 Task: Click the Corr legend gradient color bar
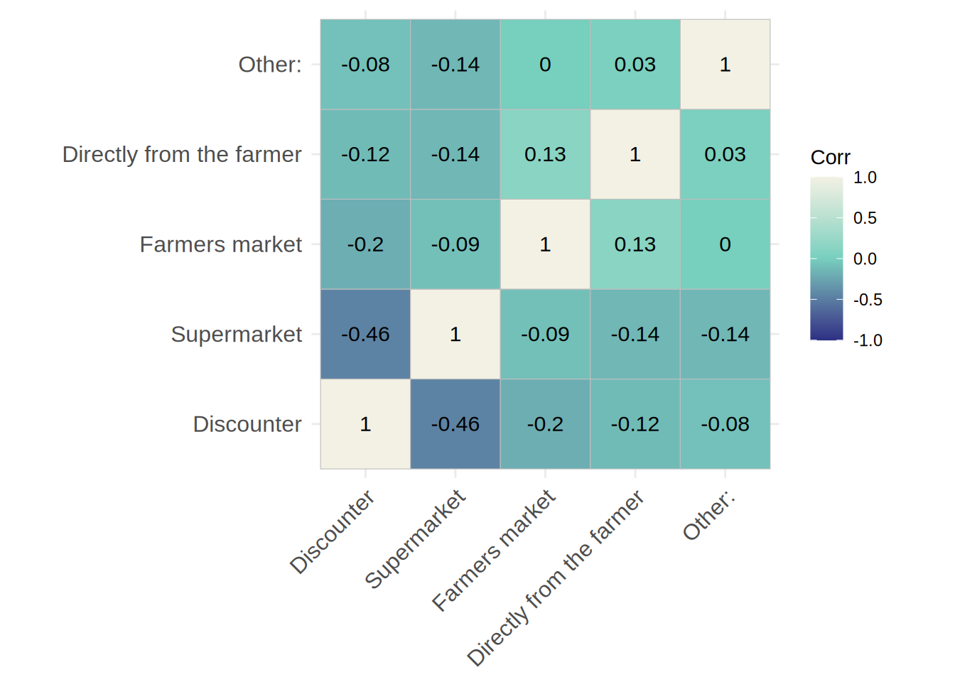(826, 259)
